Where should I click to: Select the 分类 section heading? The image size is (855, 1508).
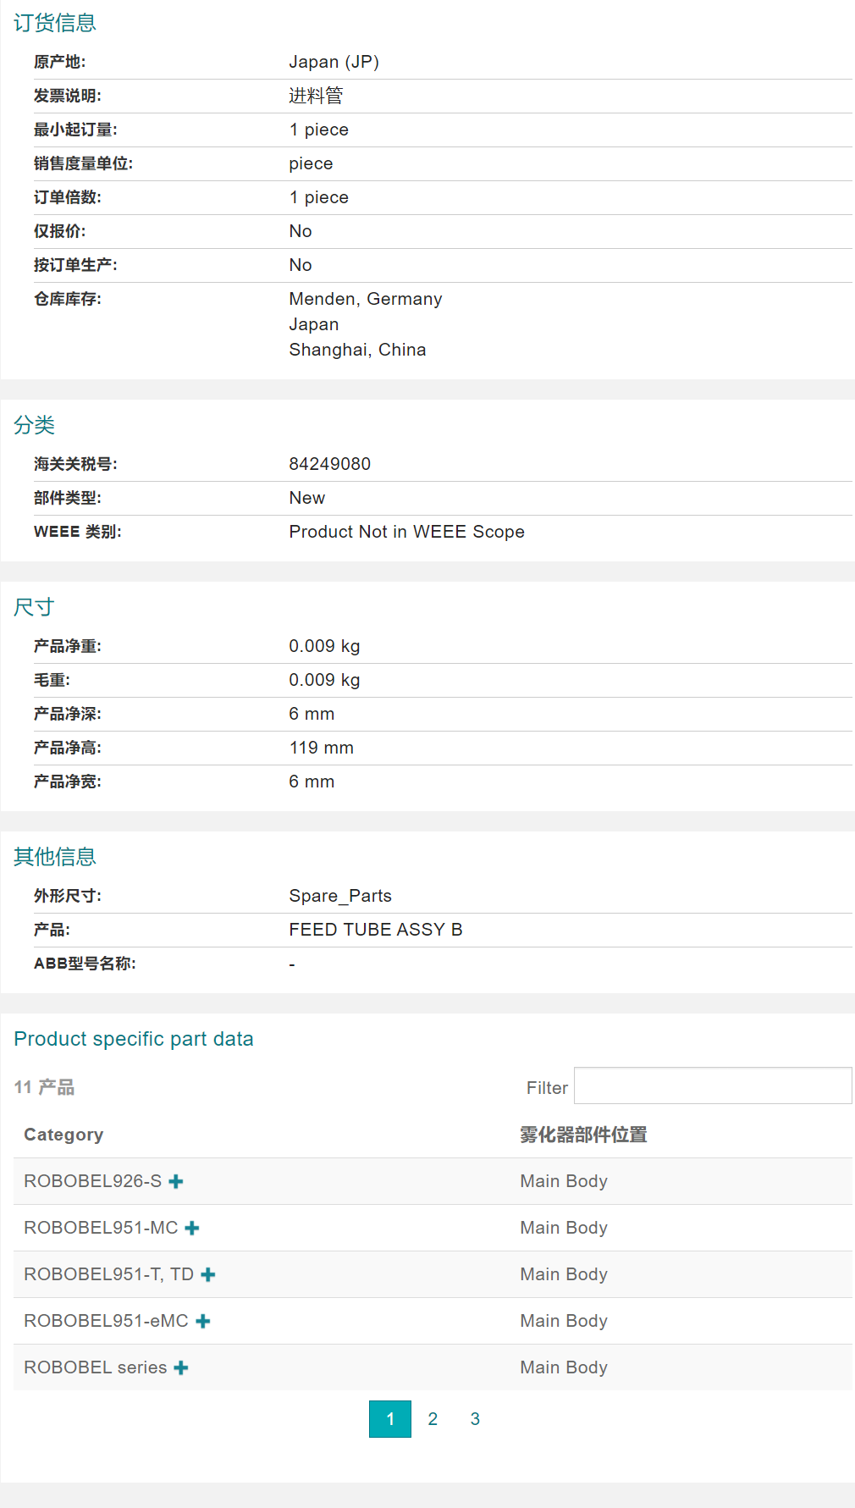click(35, 425)
